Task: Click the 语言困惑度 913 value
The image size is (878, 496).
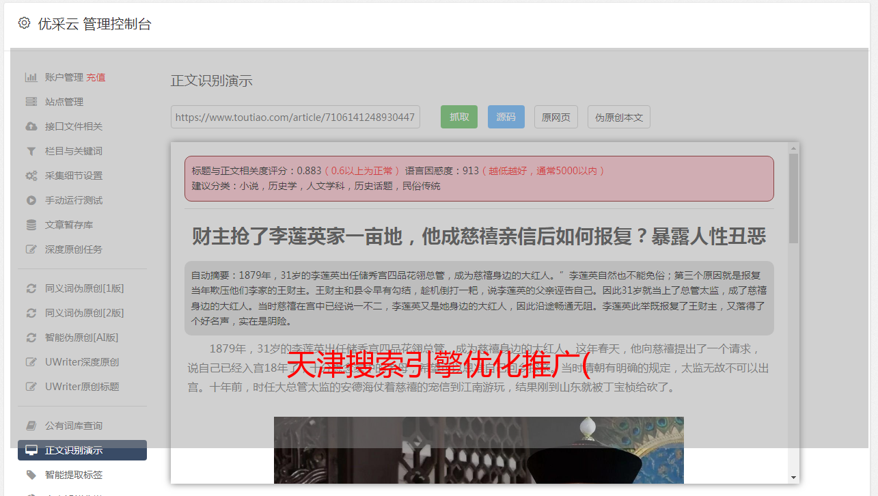Action: pos(471,170)
